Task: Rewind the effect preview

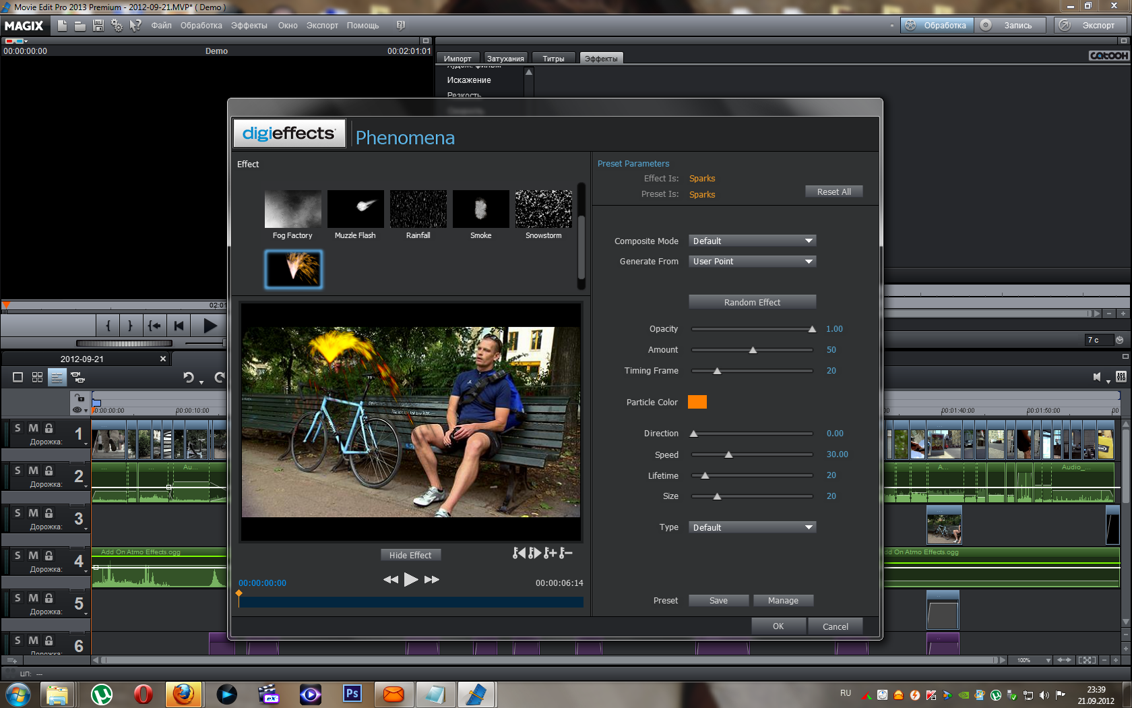Action: 391,580
